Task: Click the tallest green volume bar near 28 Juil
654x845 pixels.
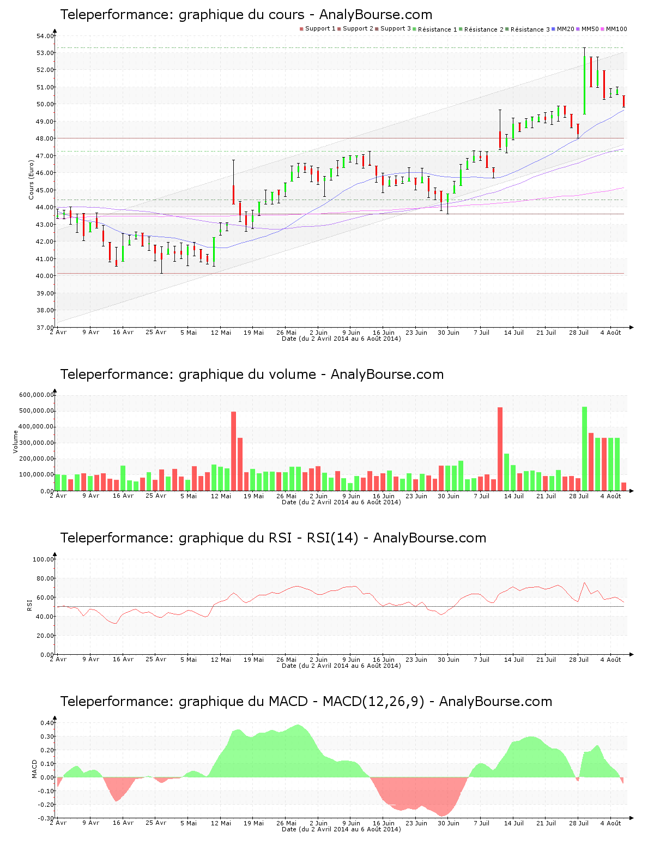Action: tap(584, 449)
